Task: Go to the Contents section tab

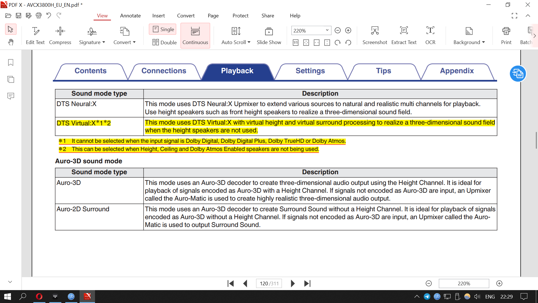Action: click(x=91, y=71)
